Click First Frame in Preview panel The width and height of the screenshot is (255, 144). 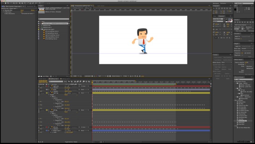pyautogui.click(x=235, y=22)
